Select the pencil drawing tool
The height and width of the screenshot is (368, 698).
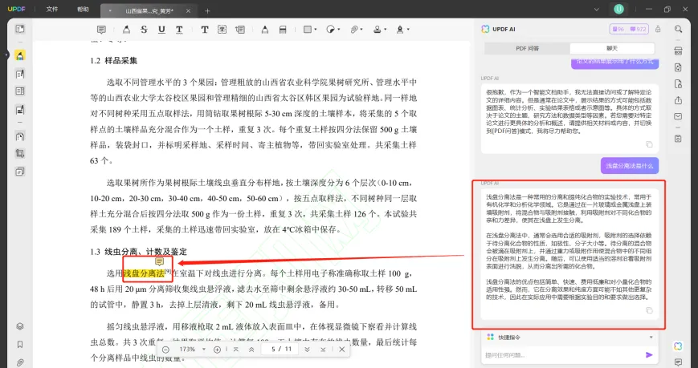point(265,30)
